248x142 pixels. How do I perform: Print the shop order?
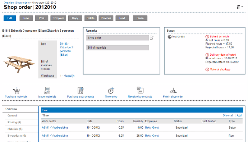pos(42,18)
